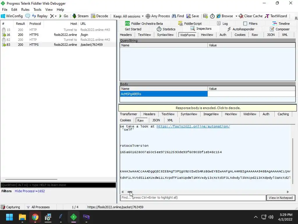The image size is (298, 224).
Task: Open the Tools menu
Action: (x=38, y=10)
